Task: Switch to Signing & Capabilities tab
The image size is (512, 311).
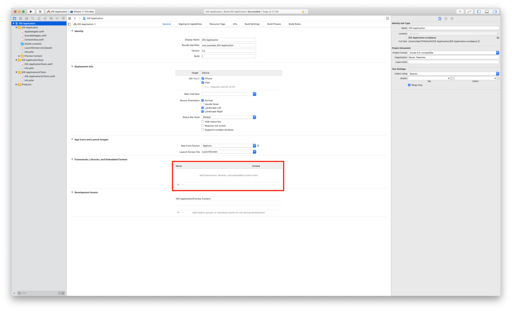Action: pos(190,24)
